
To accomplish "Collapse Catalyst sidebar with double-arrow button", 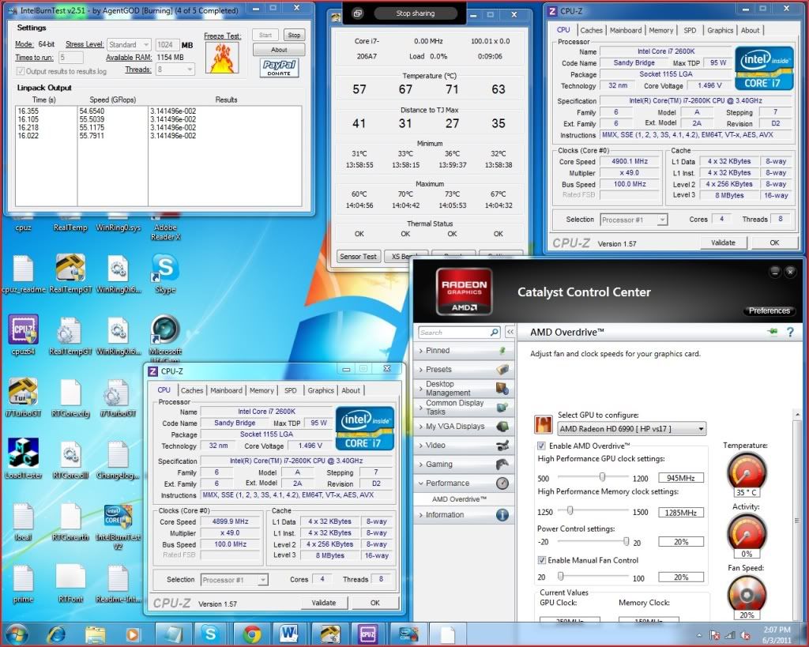I will [510, 333].
